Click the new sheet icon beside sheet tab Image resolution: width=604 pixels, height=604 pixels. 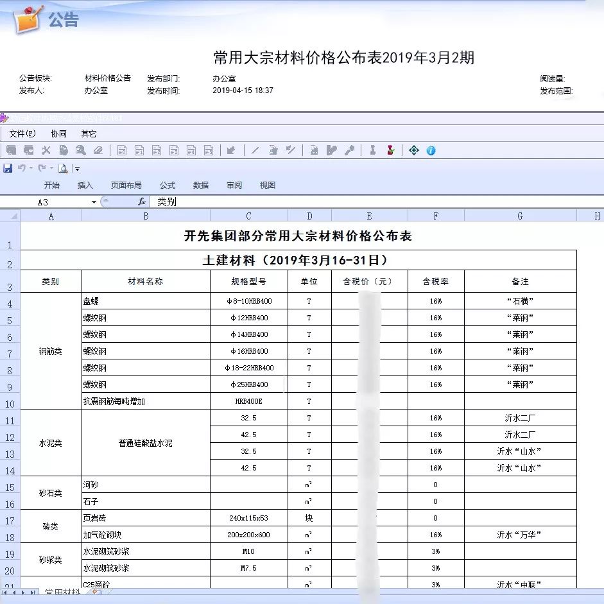pyautogui.click(x=96, y=592)
